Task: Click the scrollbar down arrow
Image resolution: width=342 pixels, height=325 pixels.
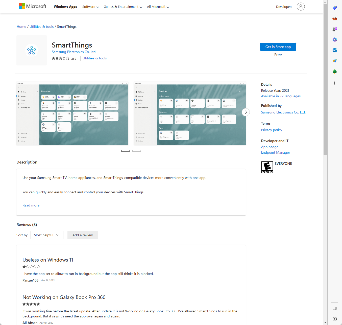Action: (x=325, y=323)
